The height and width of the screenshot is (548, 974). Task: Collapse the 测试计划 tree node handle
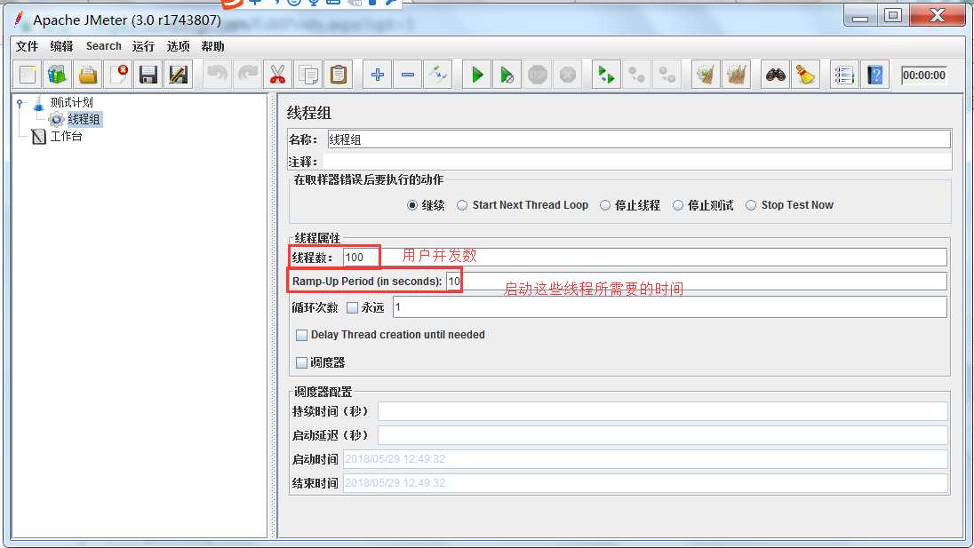[x=20, y=103]
